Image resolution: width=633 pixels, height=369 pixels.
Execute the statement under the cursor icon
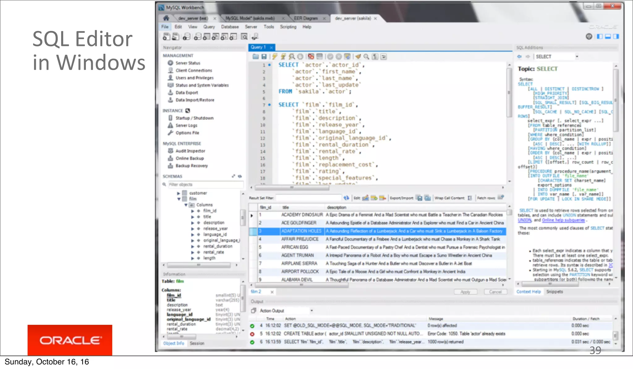[283, 57]
